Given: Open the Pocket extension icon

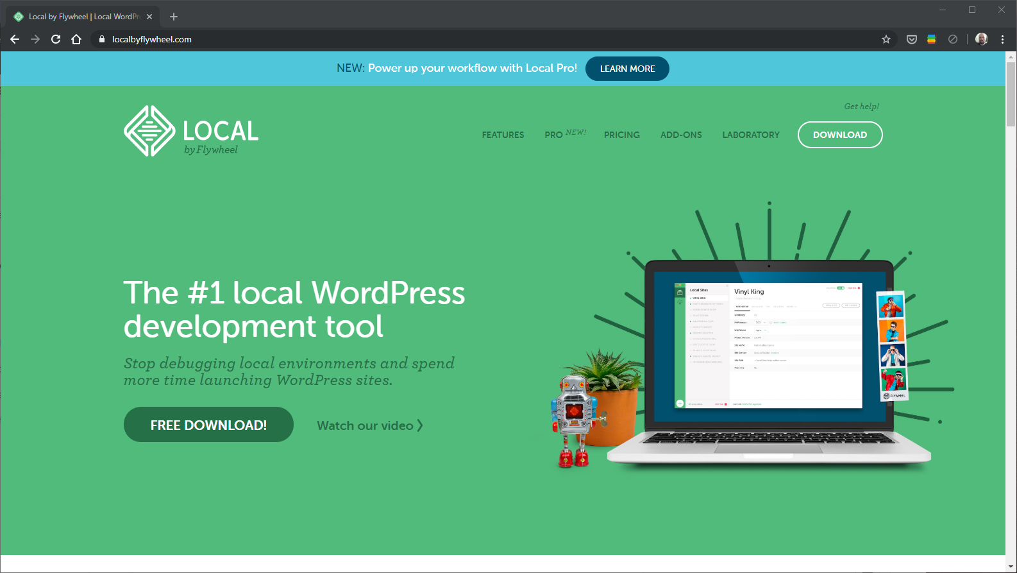Looking at the screenshot, I should coord(911,39).
